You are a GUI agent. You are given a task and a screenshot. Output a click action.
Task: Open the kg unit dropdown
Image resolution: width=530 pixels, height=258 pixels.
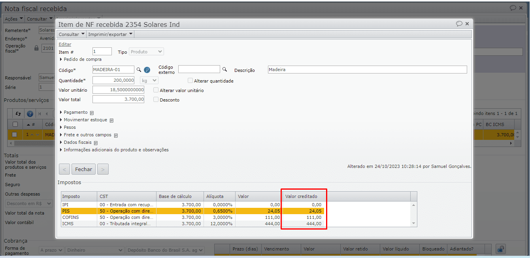coord(149,80)
